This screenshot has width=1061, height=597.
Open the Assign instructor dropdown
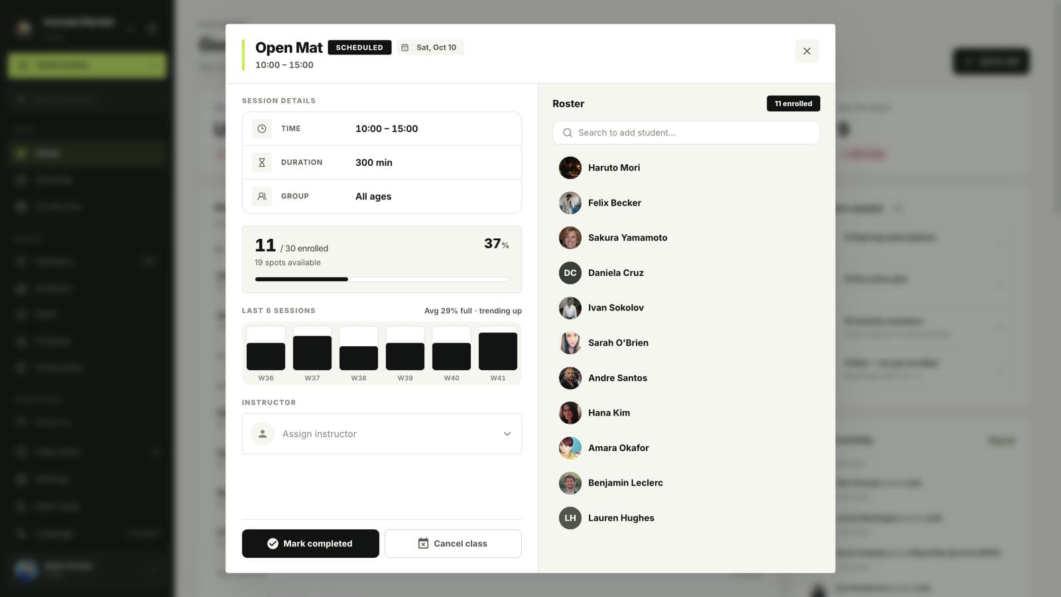pyautogui.click(x=382, y=434)
